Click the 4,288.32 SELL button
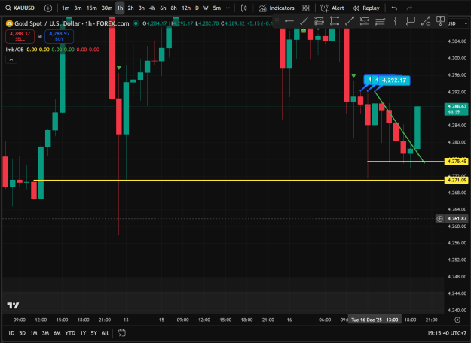Viewport: 471px width, 343px height. pos(20,36)
